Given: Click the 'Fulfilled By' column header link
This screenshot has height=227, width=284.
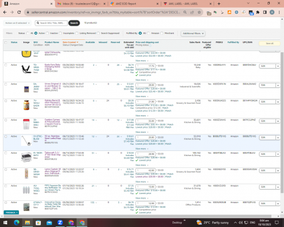Looking at the screenshot, I should (233, 42).
